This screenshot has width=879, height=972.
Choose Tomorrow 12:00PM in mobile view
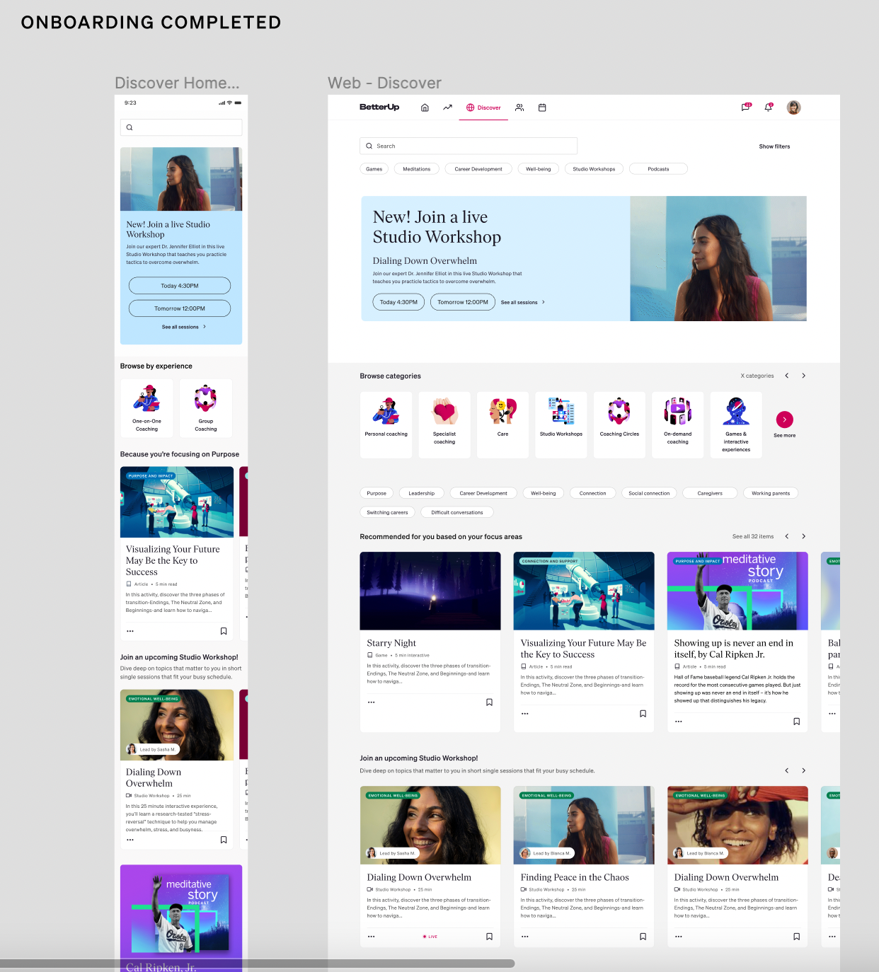(180, 308)
